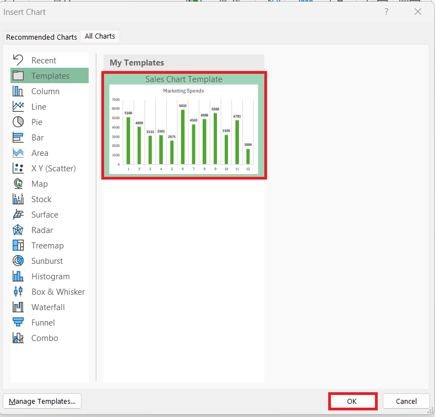Confirm with the OK button
The width and height of the screenshot is (435, 417).
pos(352,401)
